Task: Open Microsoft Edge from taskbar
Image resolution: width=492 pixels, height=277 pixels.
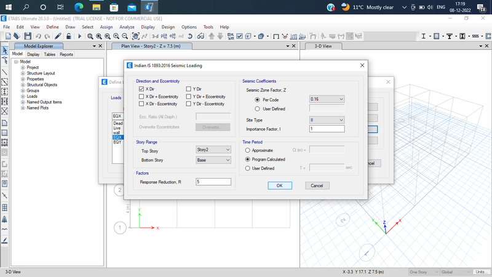Action: tap(79, 7)
